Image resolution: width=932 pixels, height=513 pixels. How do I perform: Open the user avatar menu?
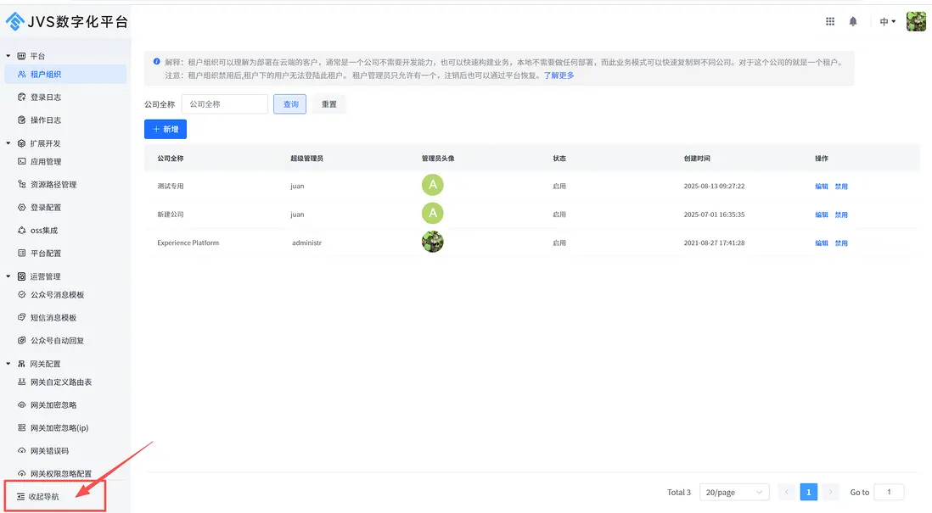[x=916, y=21]
